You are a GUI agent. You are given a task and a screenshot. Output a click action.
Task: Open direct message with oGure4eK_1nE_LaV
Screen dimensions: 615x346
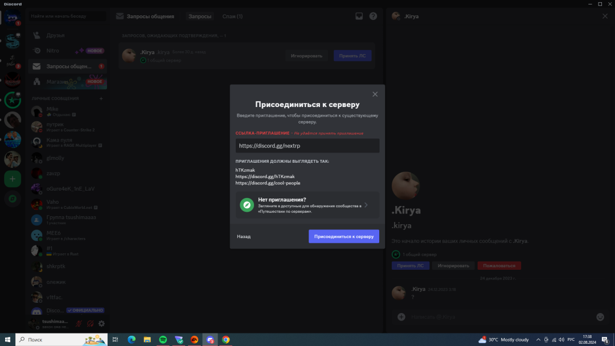[67, 188]
